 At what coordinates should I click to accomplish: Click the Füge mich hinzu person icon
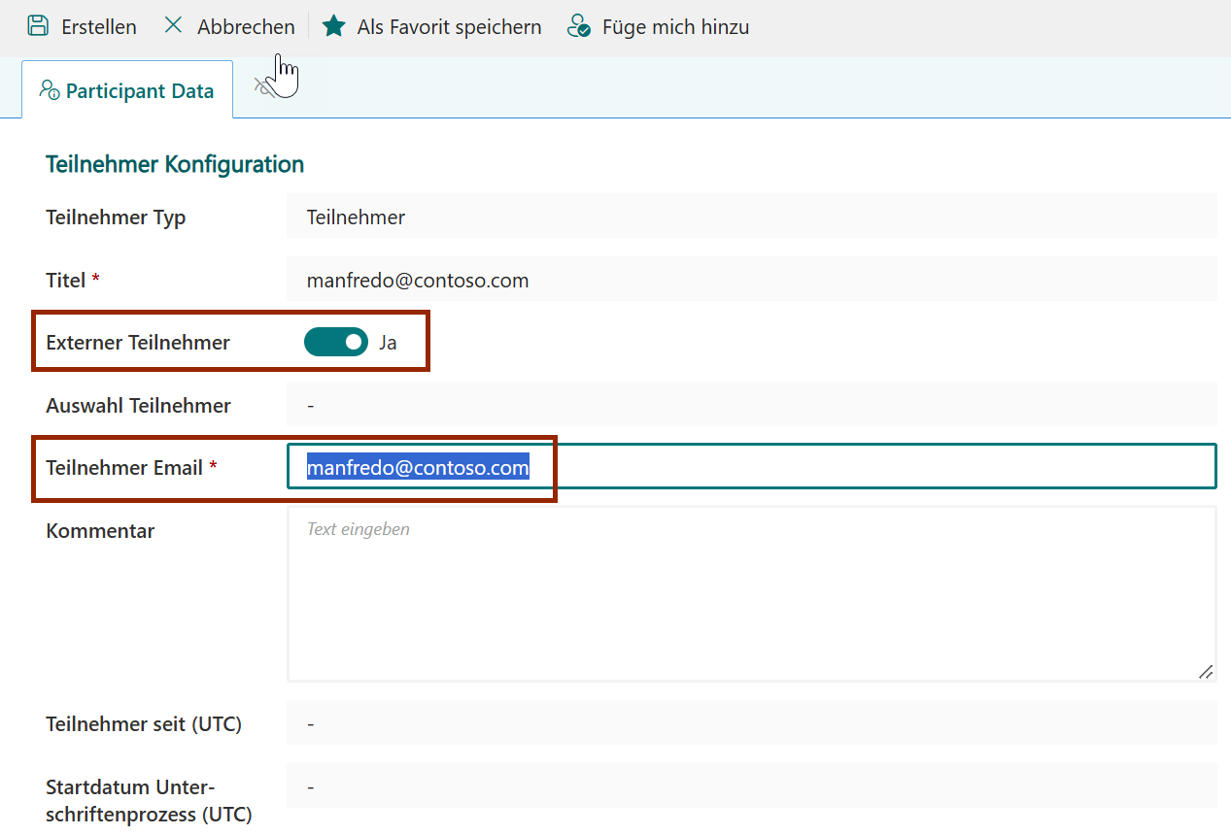click(579, 26)
